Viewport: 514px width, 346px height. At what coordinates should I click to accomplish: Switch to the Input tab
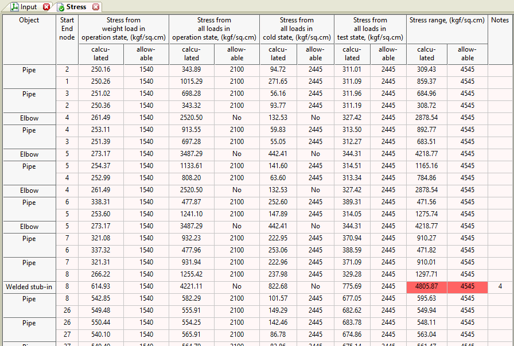[x=29, y=7]
